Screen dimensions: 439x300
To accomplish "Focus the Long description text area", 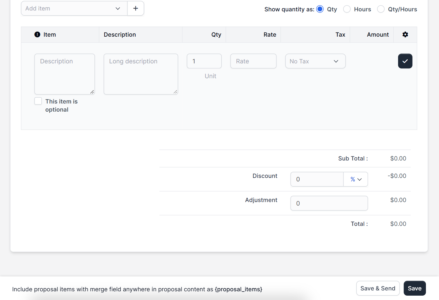I will [x=141, y=74].
